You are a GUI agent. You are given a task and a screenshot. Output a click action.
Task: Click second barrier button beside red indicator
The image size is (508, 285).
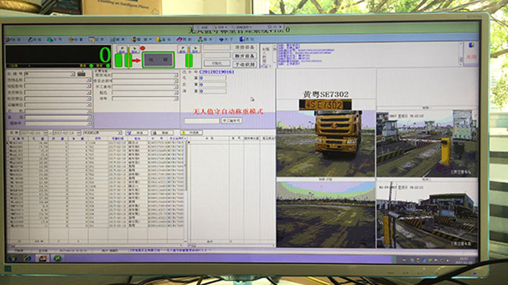tap(134, 49)
